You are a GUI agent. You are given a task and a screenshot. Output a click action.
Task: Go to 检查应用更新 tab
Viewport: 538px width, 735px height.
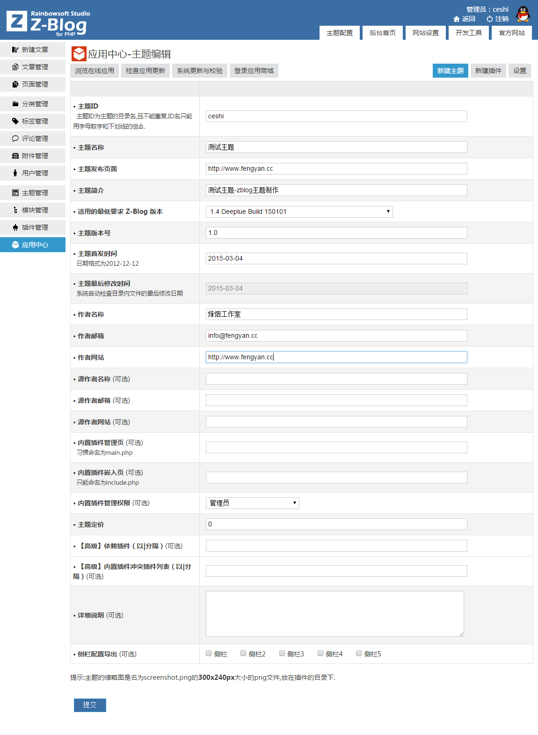point(145,71)
